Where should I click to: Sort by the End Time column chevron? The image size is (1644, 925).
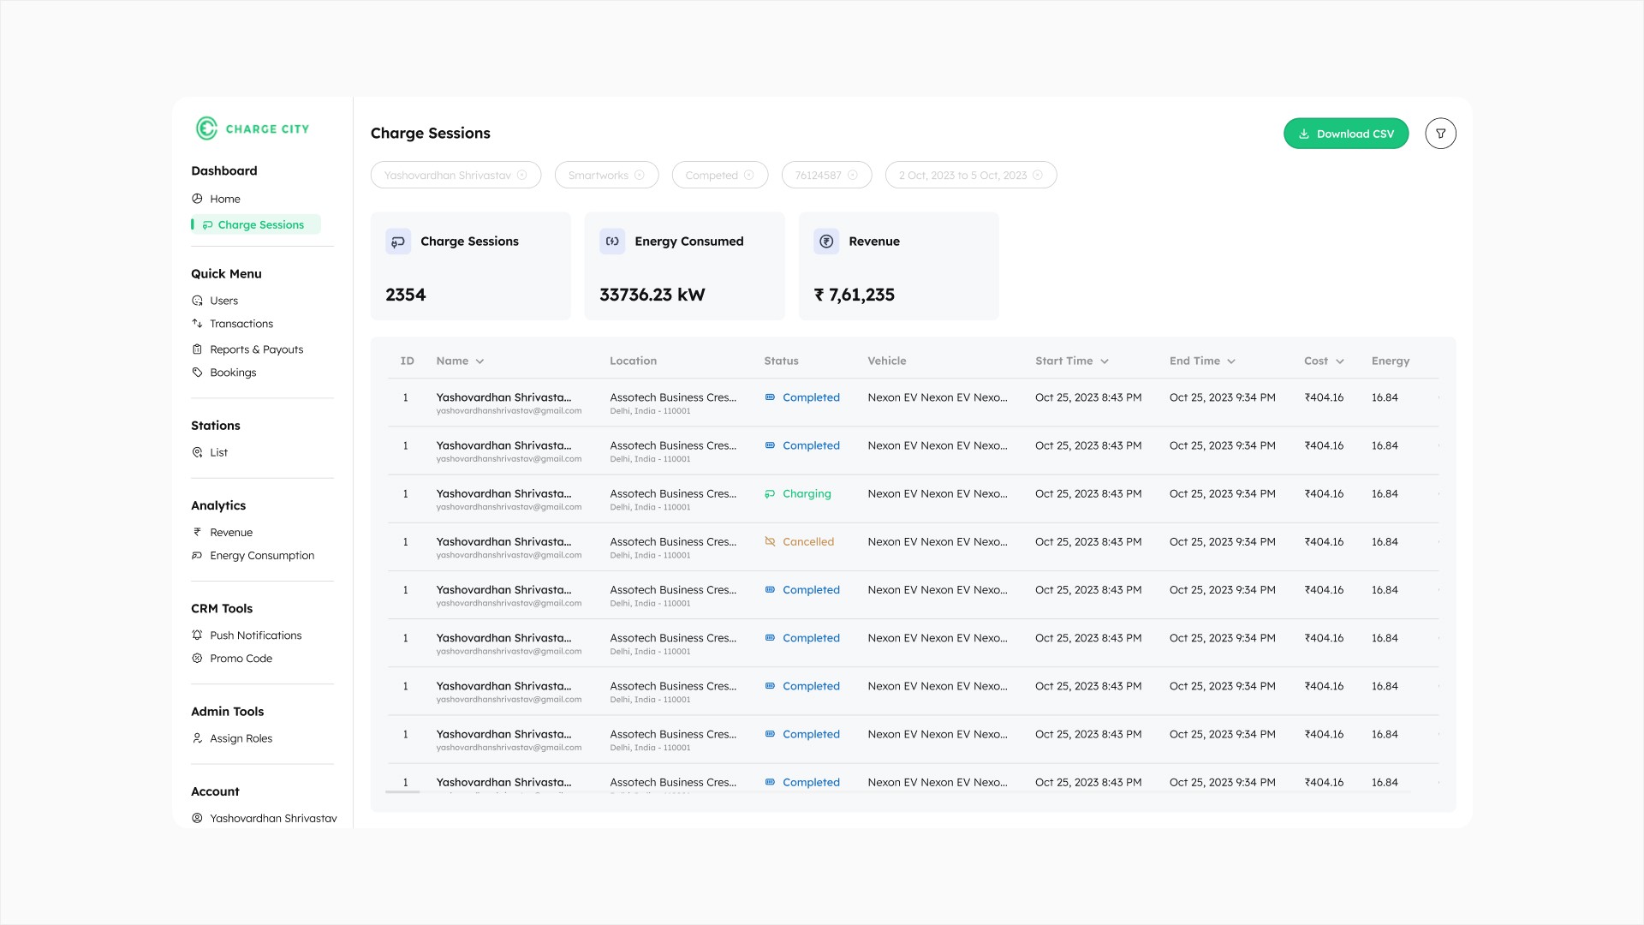(1231, 361)
